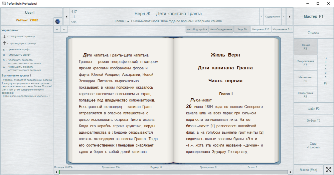Screen dimensions: 334x175
Task: Click the 'Жюль Верн' heading on right page
Action: click(225, 55)
